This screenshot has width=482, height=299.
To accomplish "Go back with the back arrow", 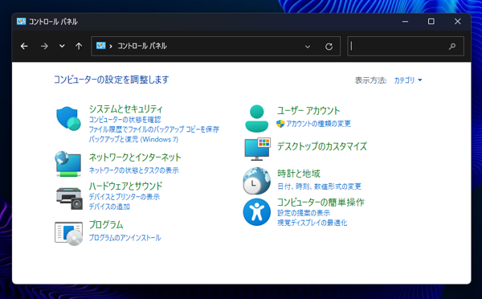I will coord(24,46).
